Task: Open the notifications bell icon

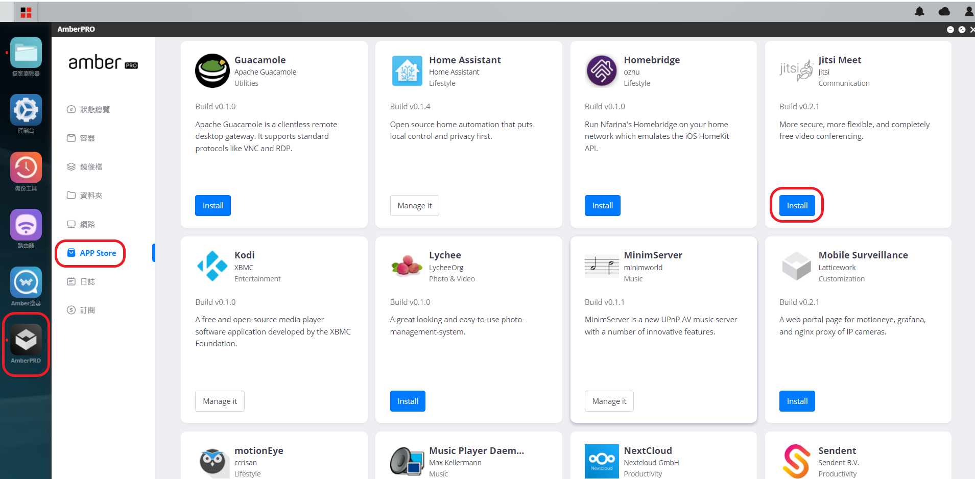Action: pos(919,11)
